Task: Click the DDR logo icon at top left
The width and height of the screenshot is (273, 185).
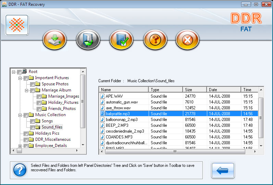Action: pos(17,25)
